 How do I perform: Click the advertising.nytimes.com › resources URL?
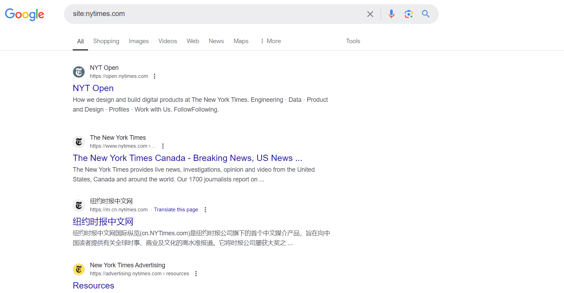(139, 274)
